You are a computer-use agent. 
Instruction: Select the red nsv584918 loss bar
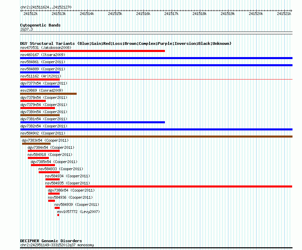coord(38,158)
